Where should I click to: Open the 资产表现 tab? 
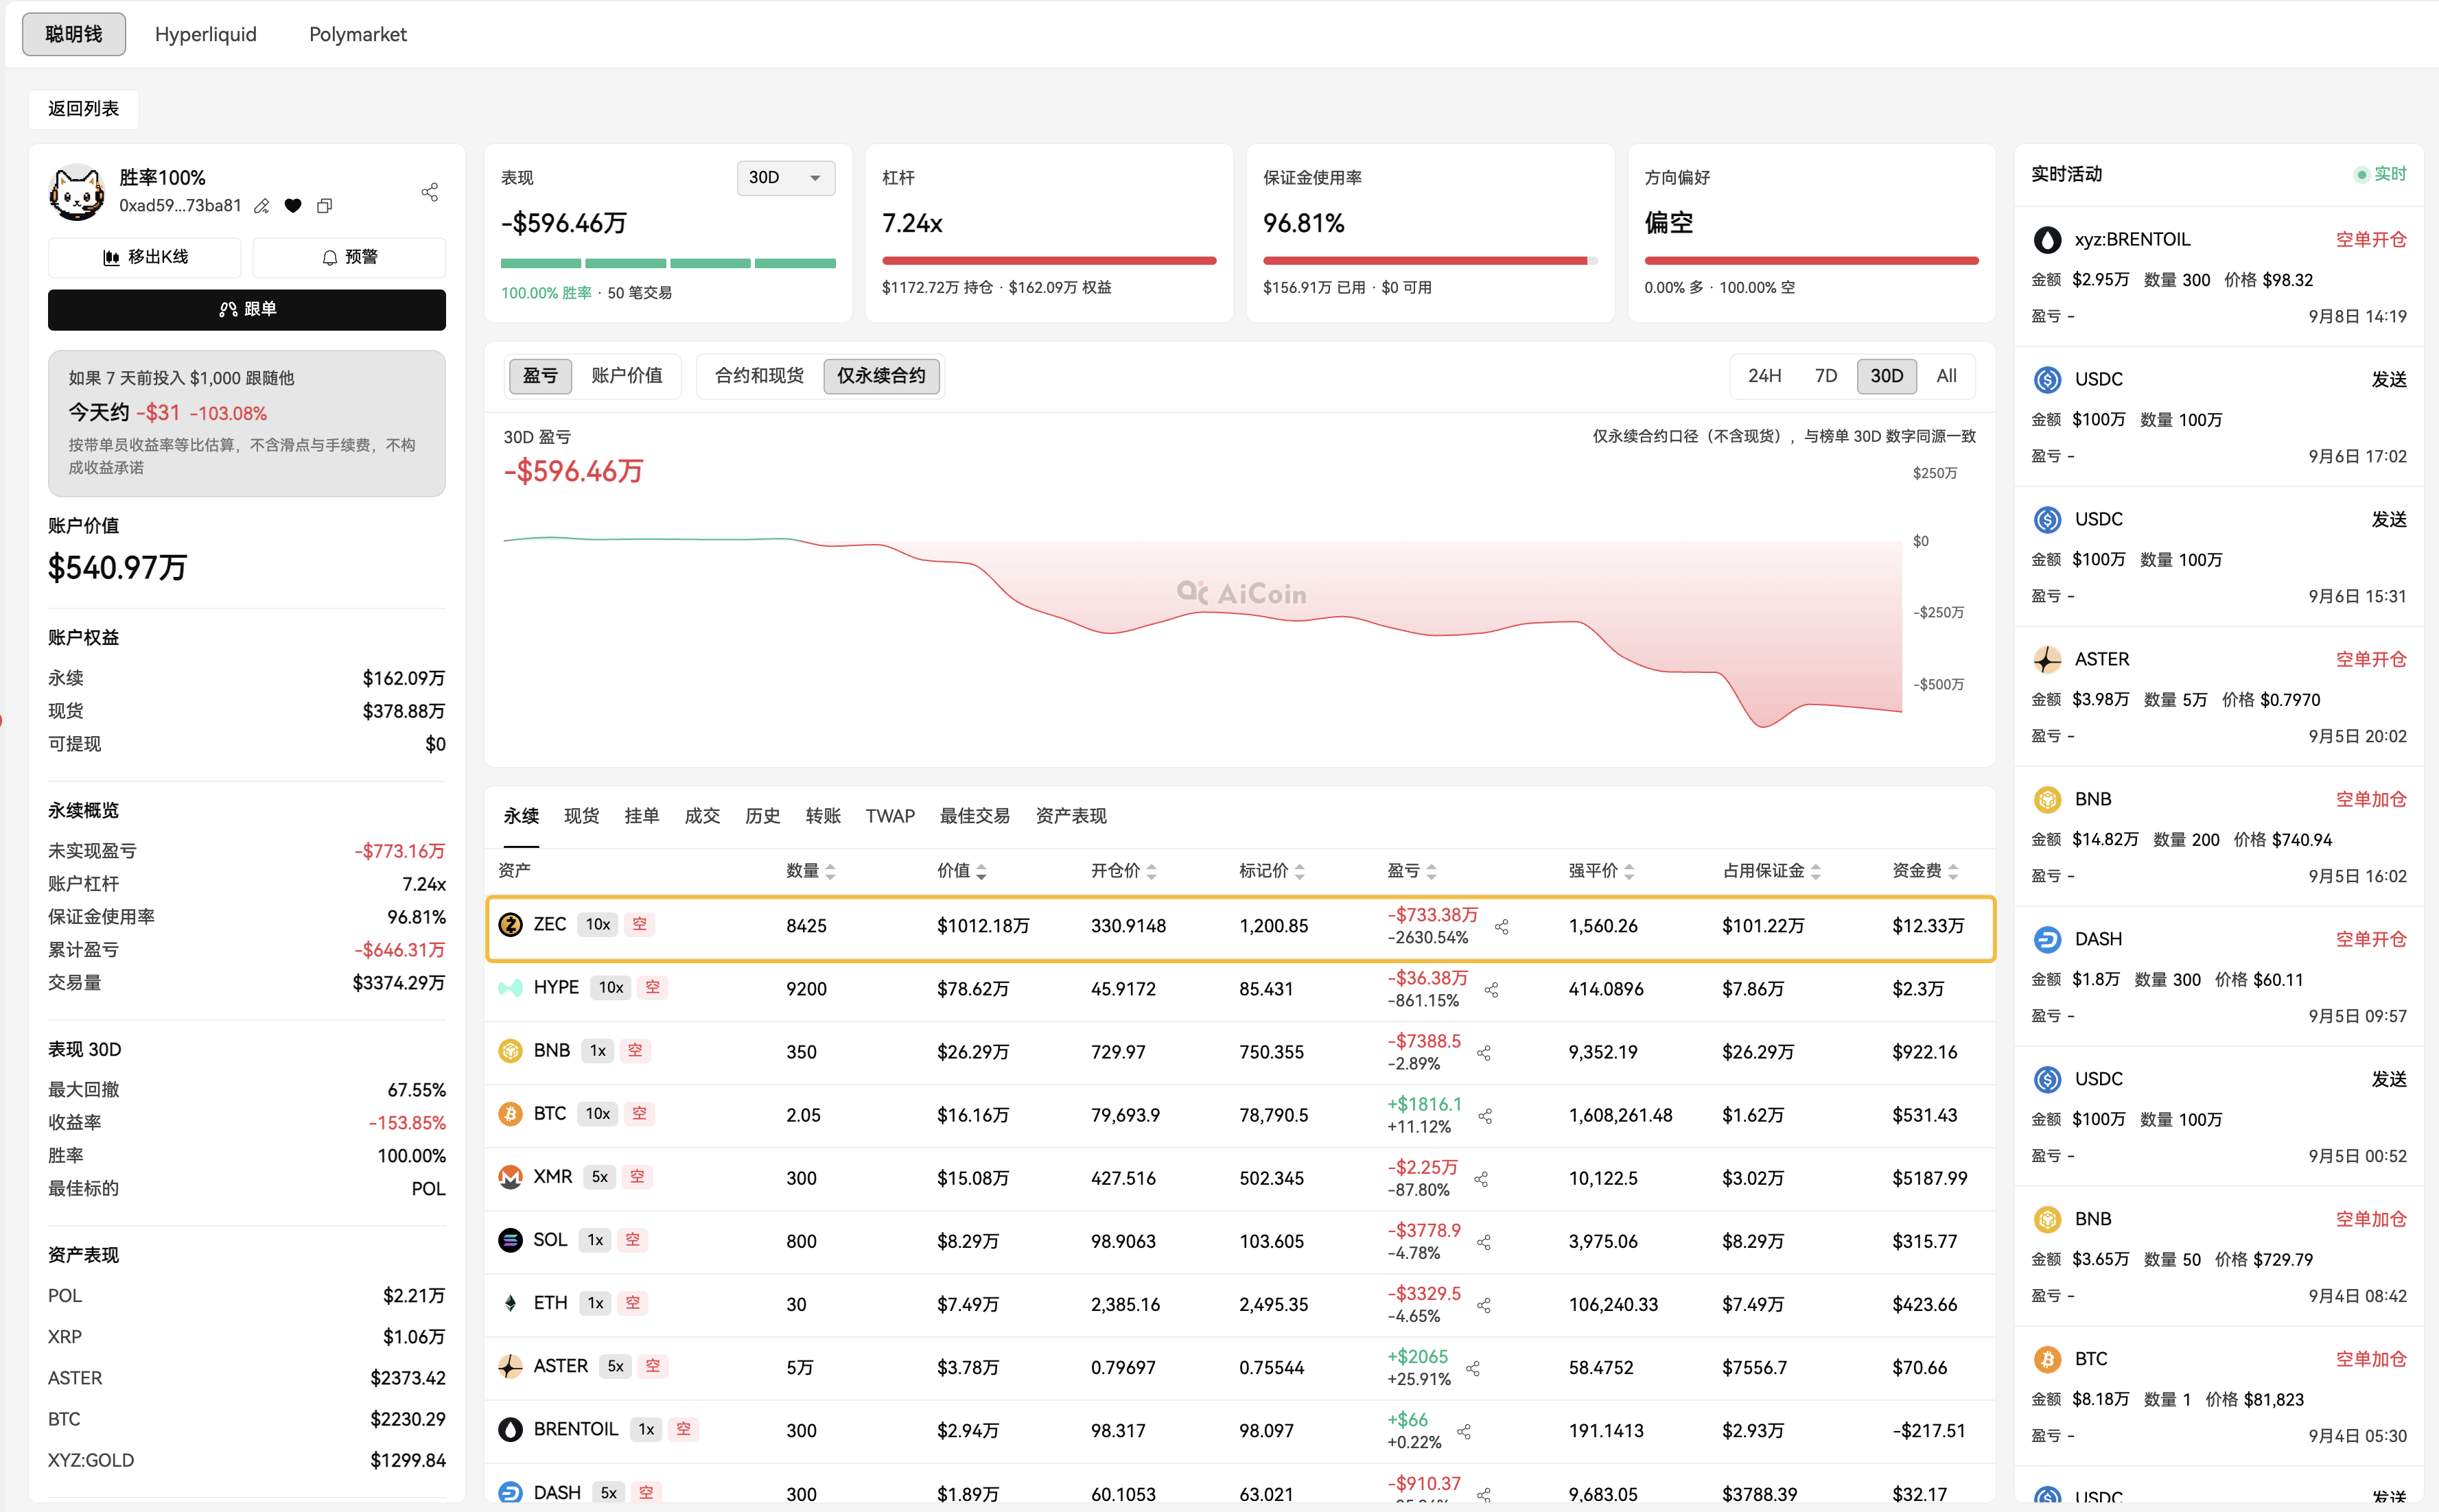tap(1071, 817)
